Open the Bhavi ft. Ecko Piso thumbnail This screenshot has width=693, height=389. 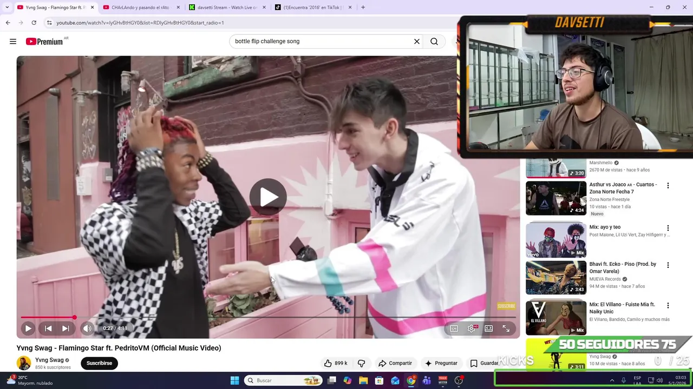tap(556, 277)
